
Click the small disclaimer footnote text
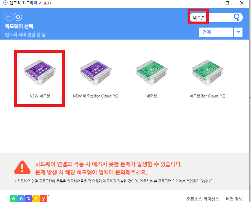point(115,181)
